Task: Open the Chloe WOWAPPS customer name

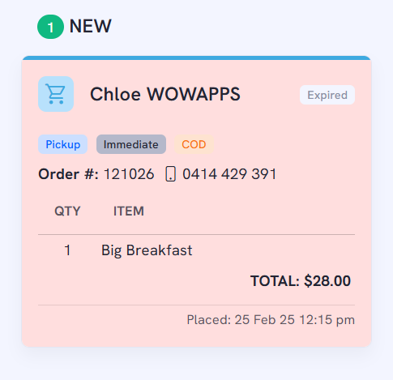Action: click(165, 94)
